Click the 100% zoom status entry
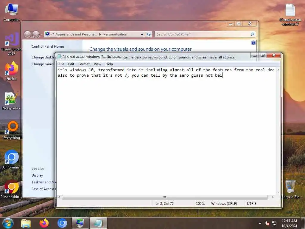 200,203
